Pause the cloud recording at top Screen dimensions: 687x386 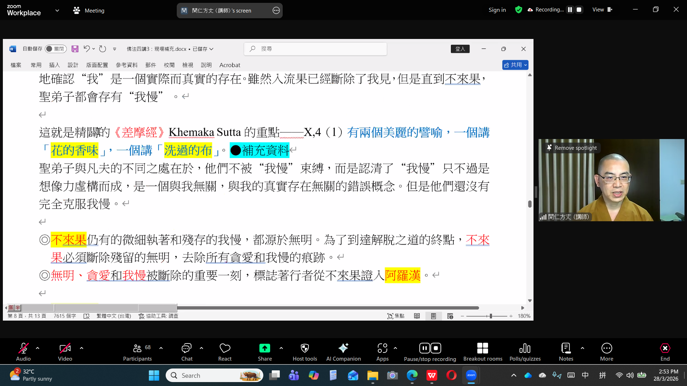point(570,10)
